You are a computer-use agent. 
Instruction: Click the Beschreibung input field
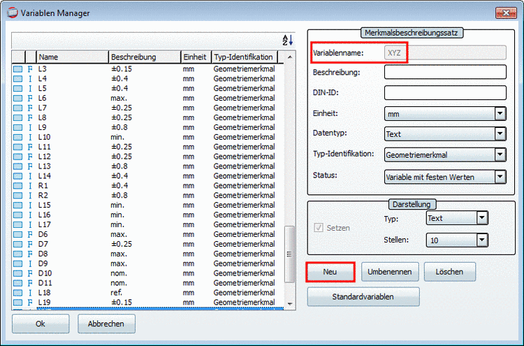[x=445, y=72]
